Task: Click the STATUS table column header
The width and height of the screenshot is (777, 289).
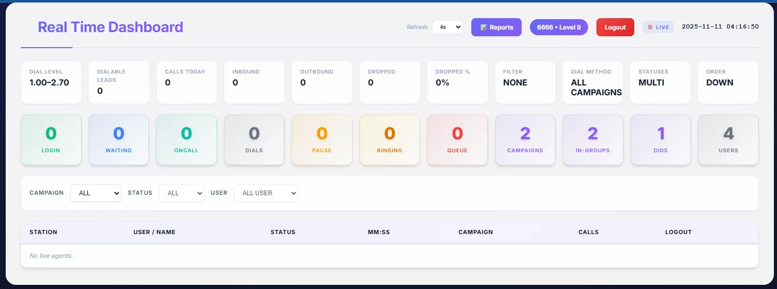Action: click(x=283, y=232)
